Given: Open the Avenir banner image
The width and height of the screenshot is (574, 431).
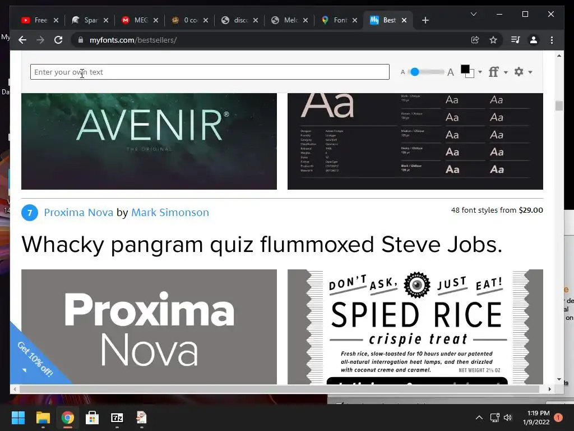Looking at the screenshot, I should pos(149,141).
